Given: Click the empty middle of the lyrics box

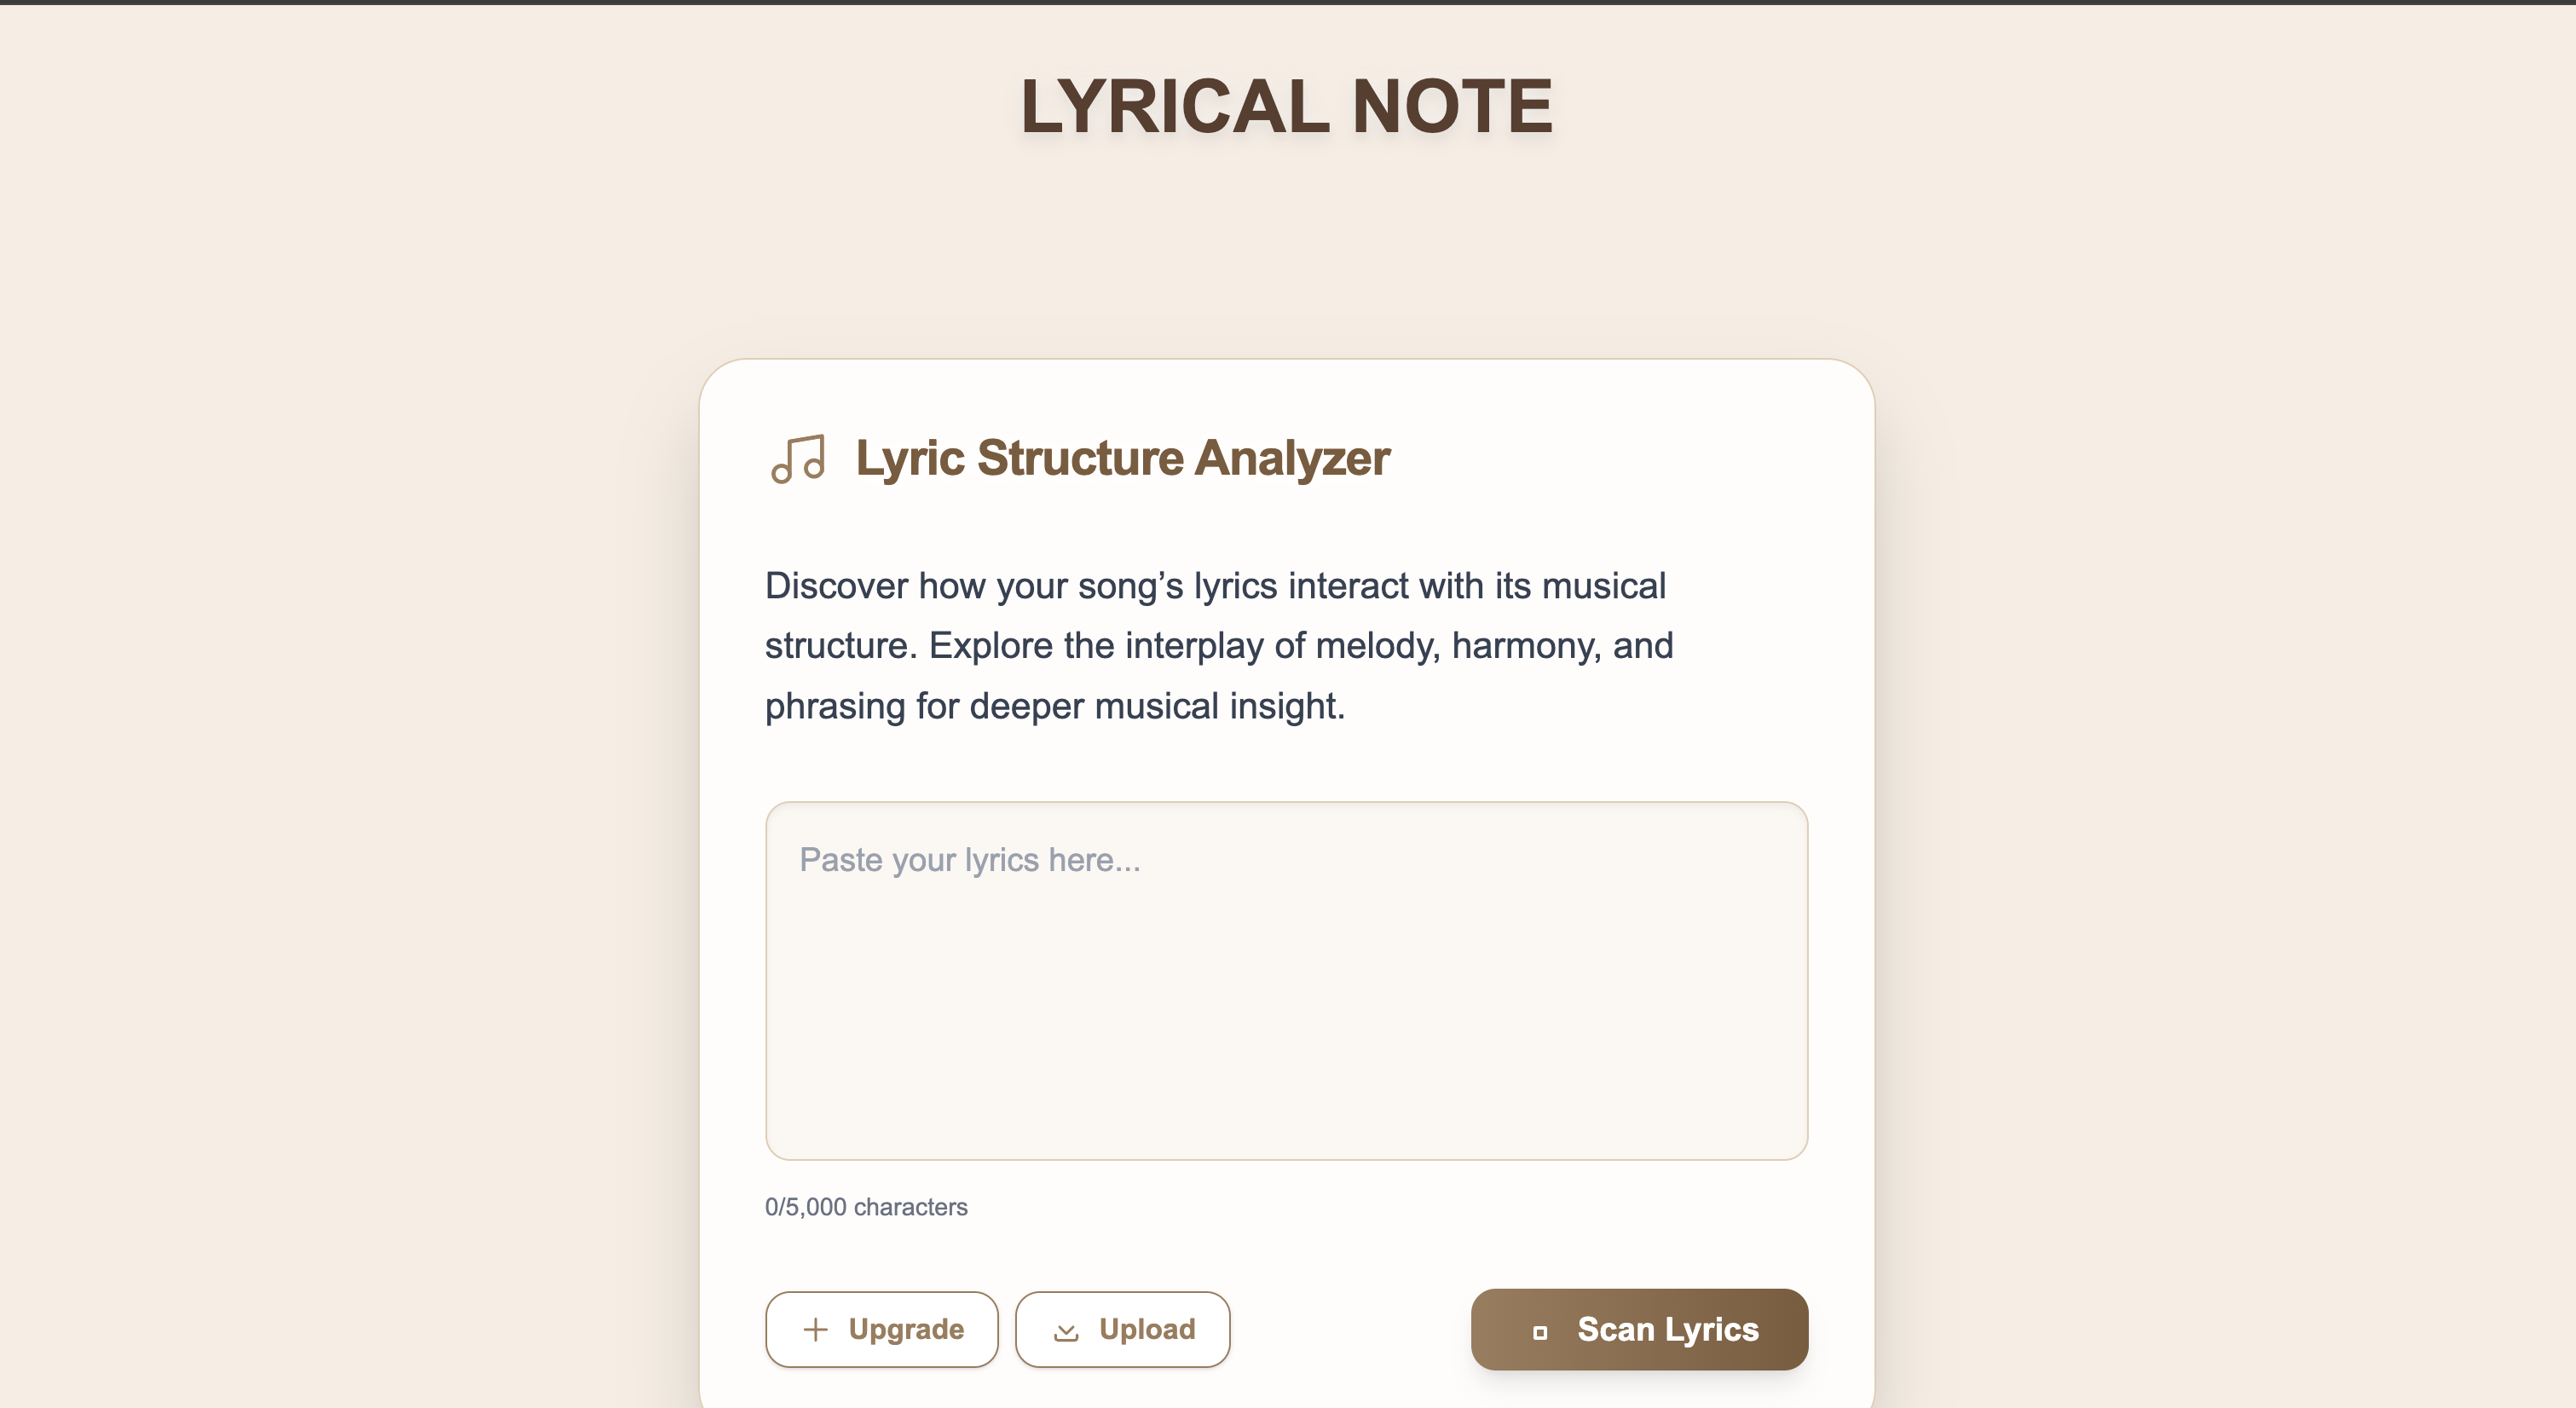Looking at the screenshot, I should (x=1286, y=1010).
